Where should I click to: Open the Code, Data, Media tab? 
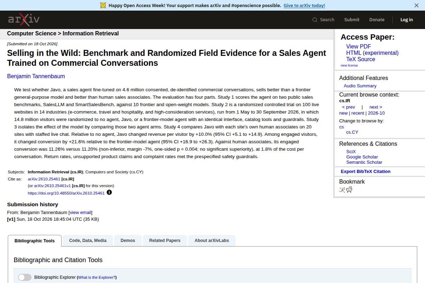[88, 241]
